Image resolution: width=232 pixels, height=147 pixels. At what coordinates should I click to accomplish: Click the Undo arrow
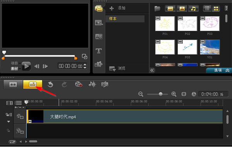click(x=50, y=84)
